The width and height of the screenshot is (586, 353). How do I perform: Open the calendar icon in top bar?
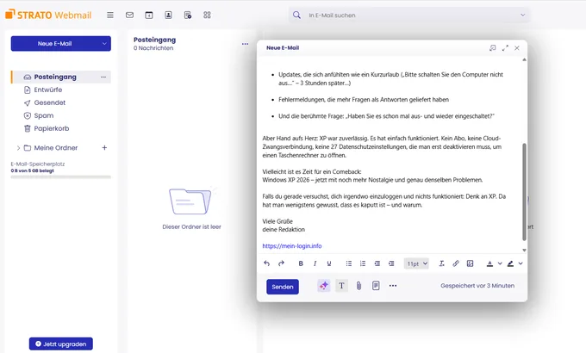coord(149,15)
